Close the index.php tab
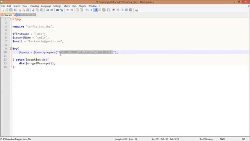This screenshot has height=141, width=250. tap(15, 15)
